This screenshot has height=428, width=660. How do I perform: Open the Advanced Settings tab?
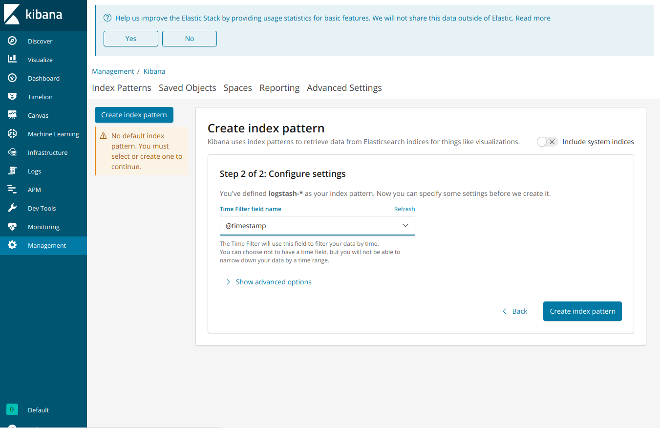pyautogui.click(x=344, y=87)
